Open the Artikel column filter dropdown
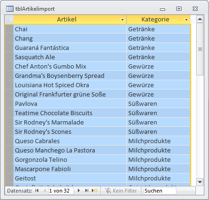This screenshot has height=200, width=209. pyautogui.click(x=122, y=20)
